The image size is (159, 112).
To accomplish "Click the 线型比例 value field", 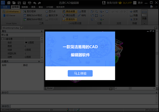I will (x=32, y=53).
